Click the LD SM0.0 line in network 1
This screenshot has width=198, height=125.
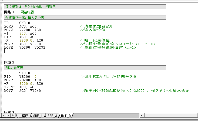pos(17,23)
